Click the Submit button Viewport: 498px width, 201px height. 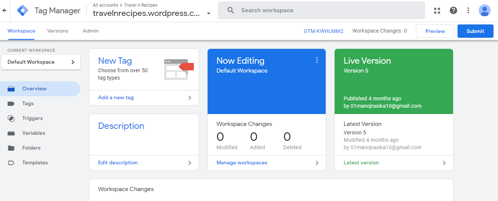pos(475,31)
